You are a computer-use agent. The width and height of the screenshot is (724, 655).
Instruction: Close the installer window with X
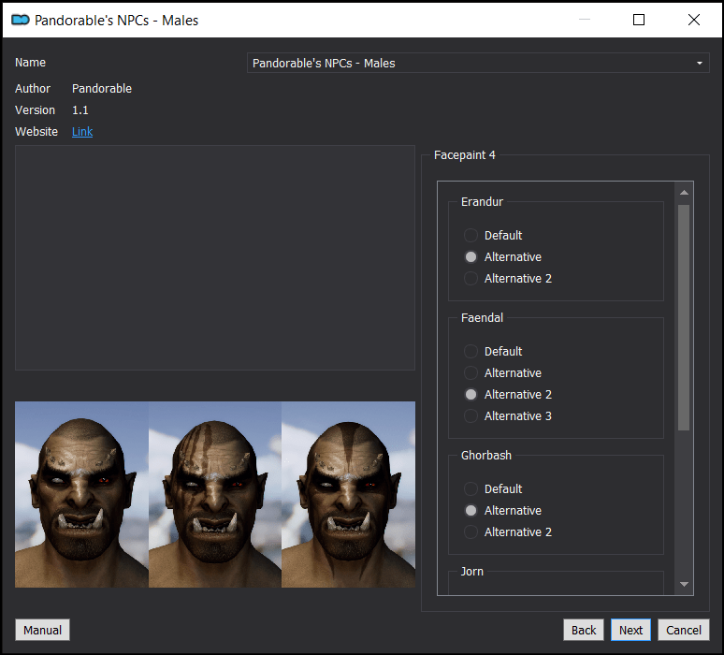tap(693, 20)
